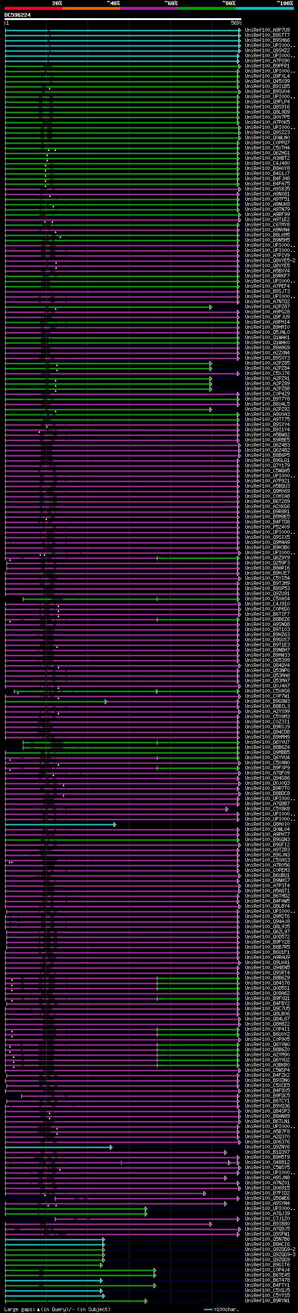The image size is (298, 1313).
Task: Select hit UniRef100_B9PFR1
Action: [267, 66]
